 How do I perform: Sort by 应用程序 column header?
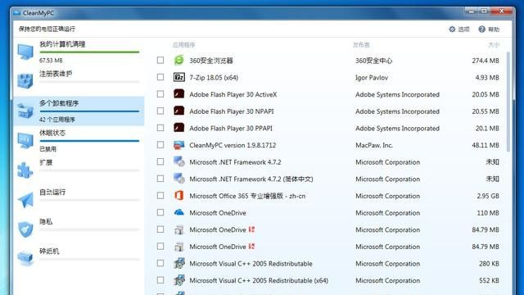(x=183, y=45)
